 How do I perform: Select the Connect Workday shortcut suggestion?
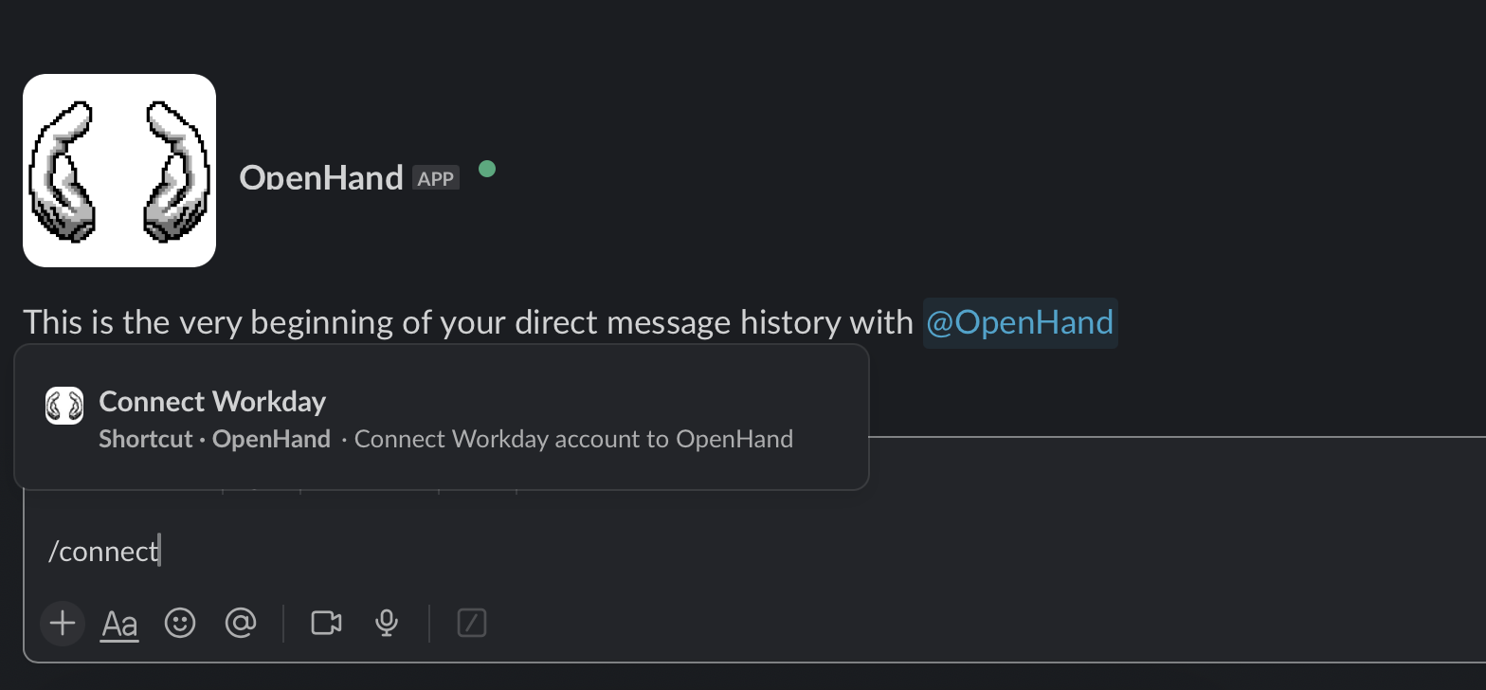point(441,417)
